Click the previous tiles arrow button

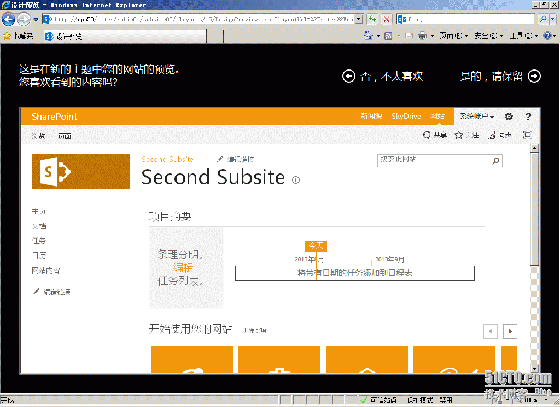click(491, 332)
